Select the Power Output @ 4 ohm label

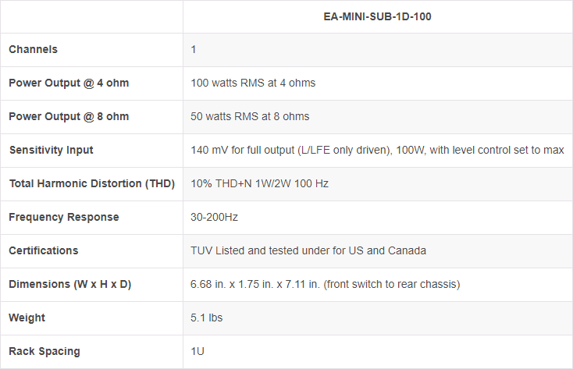69,83
